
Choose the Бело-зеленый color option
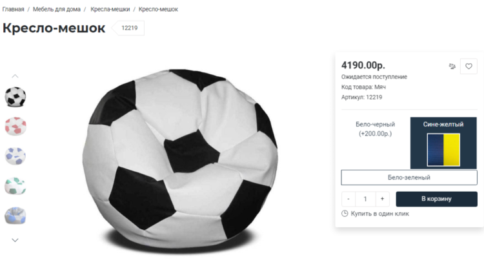[408, 178]
